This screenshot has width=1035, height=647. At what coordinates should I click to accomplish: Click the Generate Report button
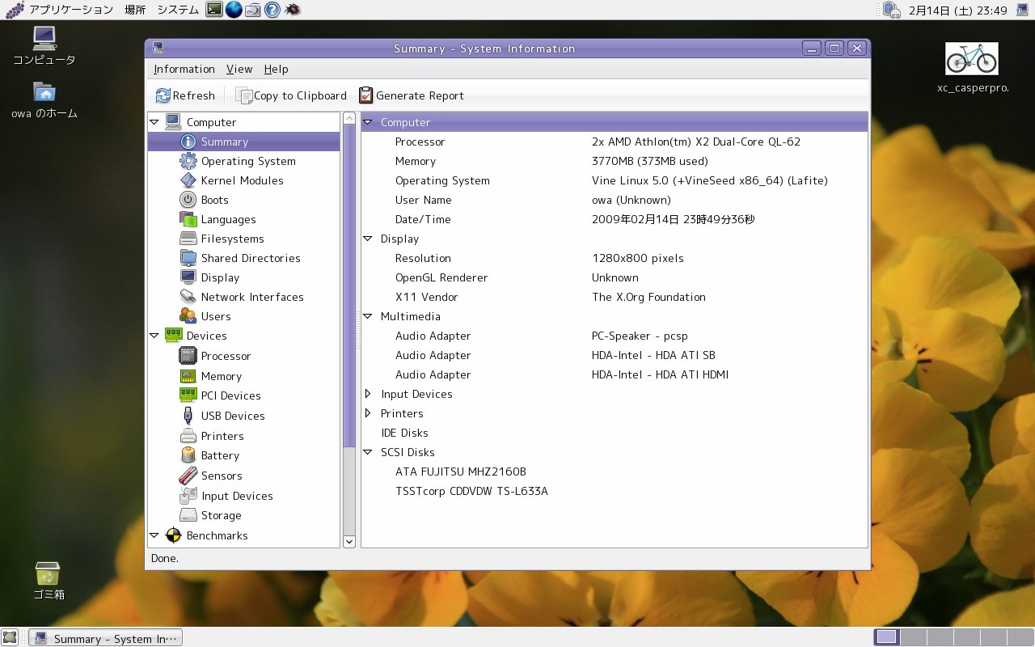[411, 95]
